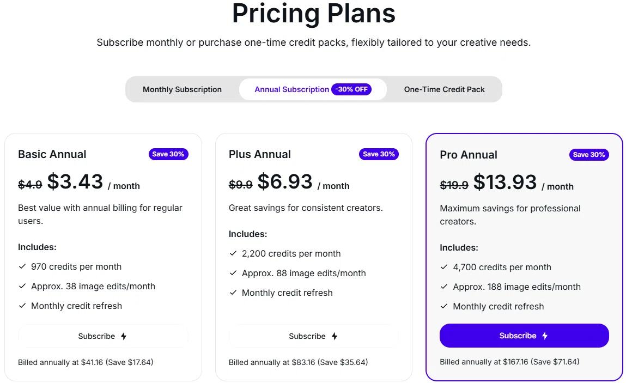Click Save 30% badge on Plus Annual
The width and height of the screenshot is (626, 383).
click(x=379, y=154)
